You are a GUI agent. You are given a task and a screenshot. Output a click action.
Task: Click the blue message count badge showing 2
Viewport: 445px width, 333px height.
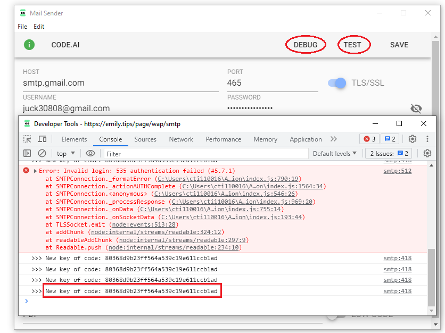[390, 139]
